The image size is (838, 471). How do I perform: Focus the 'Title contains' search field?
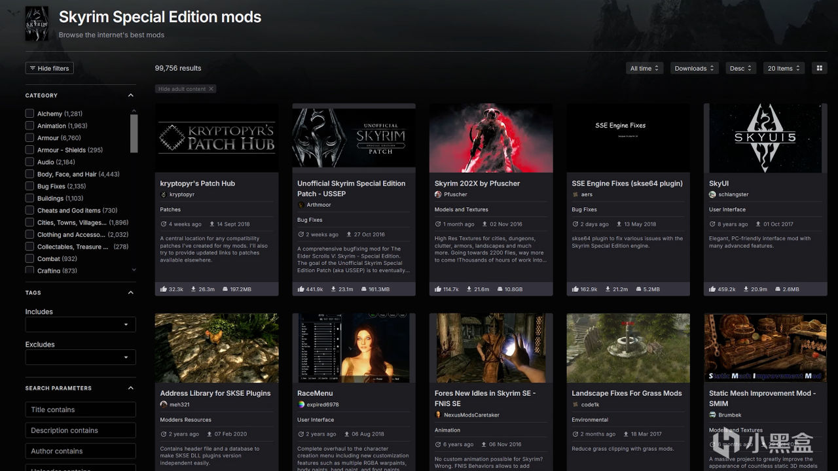coord(81,410)
